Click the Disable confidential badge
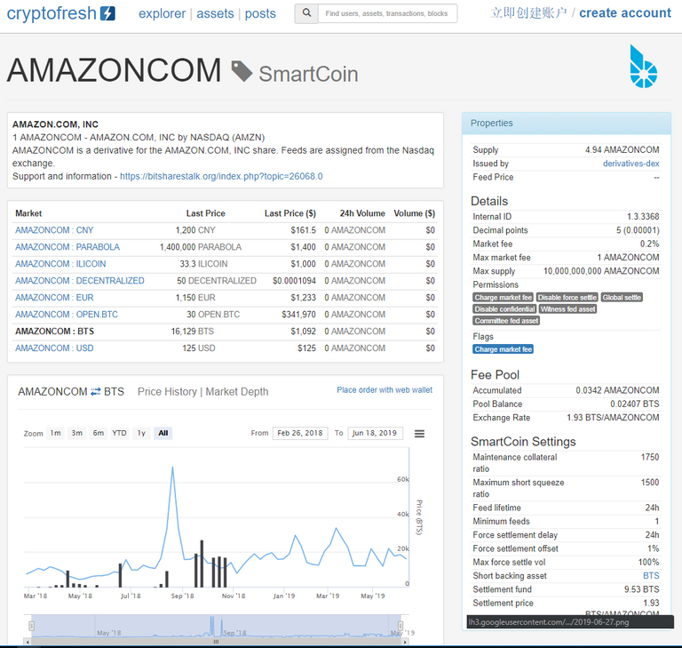 tap(504, 309)
